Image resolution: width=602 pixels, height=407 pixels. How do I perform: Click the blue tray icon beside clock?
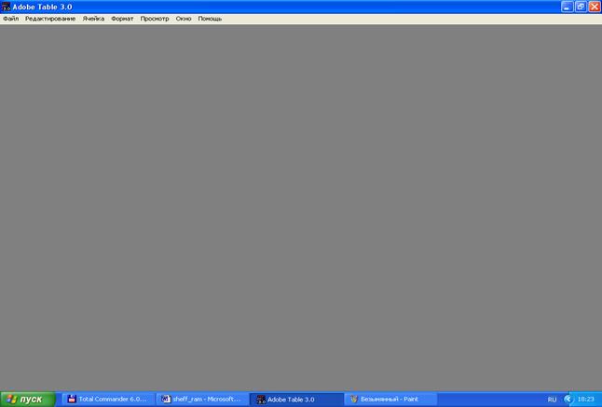tap(568, 399)
